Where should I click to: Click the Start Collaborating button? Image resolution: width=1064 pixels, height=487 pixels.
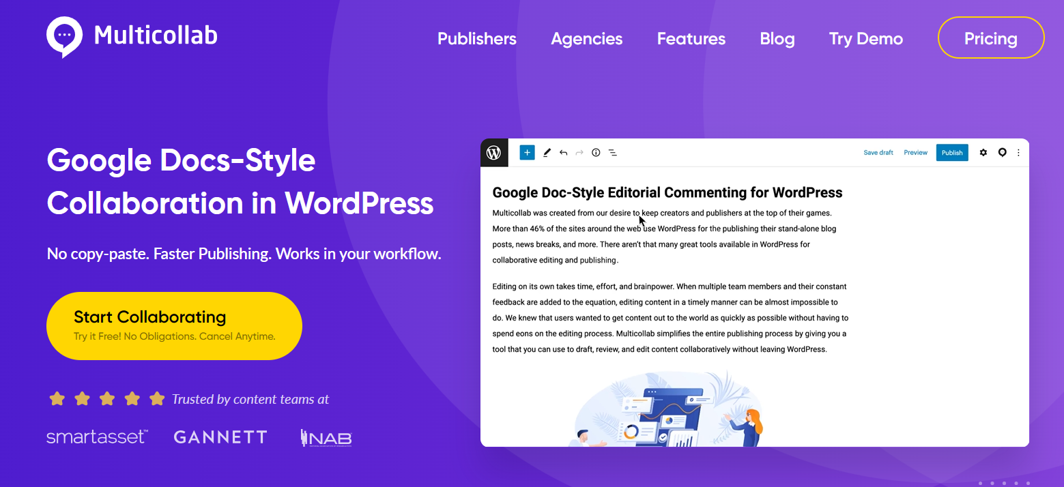coord(174,326)
